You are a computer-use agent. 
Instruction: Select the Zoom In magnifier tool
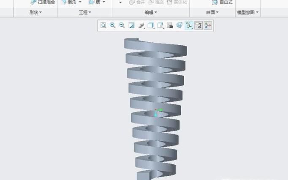[112, 25]
